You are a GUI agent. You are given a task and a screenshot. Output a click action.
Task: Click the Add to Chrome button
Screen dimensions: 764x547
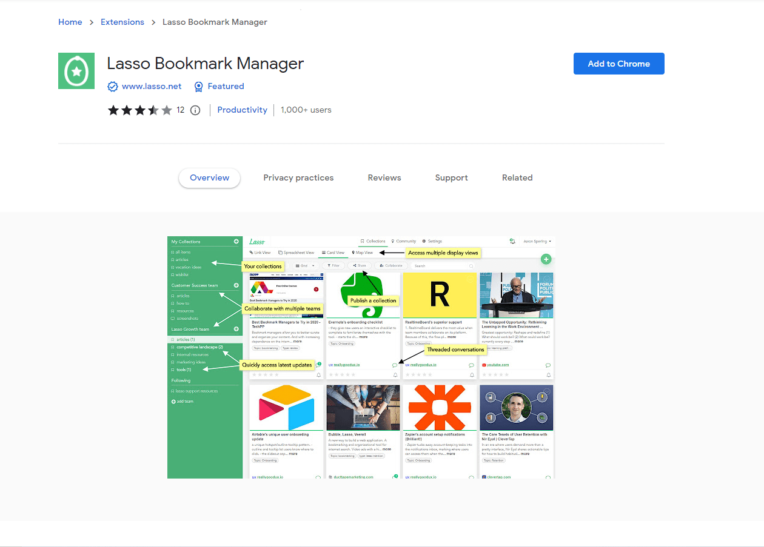[x=618, y=64]
